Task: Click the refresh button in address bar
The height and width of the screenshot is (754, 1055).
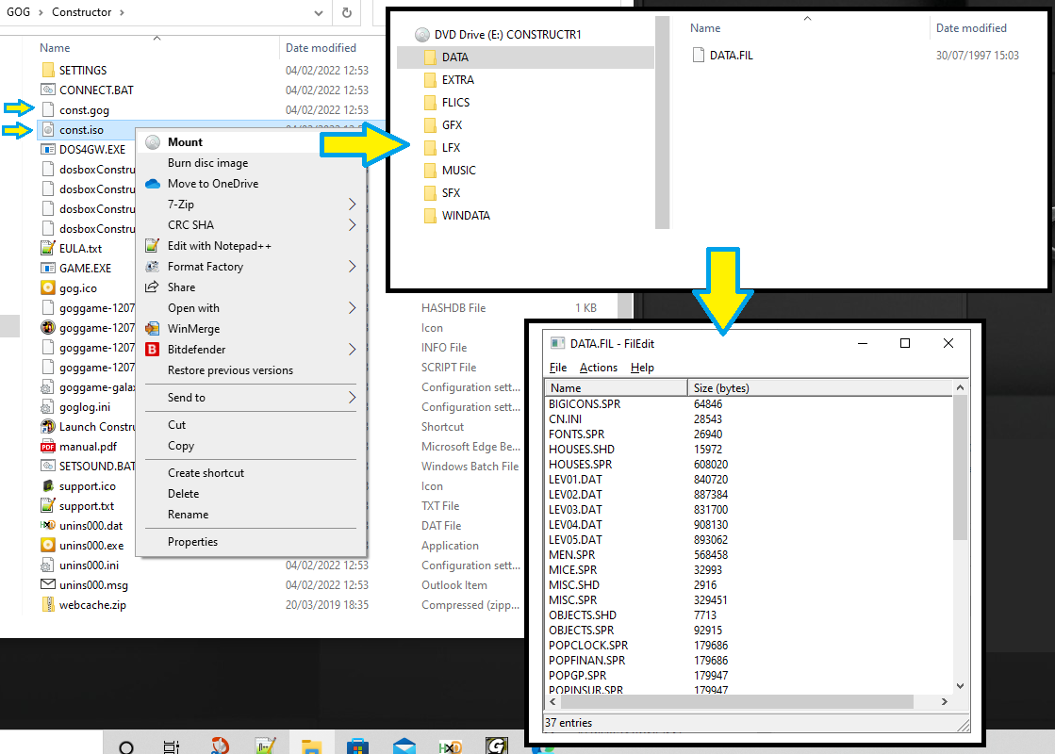Action: tap(347, 12)
